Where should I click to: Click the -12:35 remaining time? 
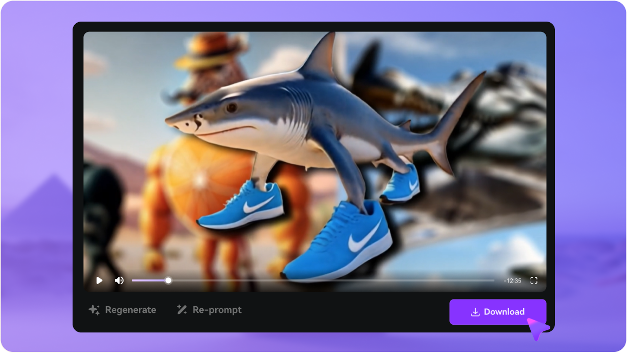(x=513, y=281)
